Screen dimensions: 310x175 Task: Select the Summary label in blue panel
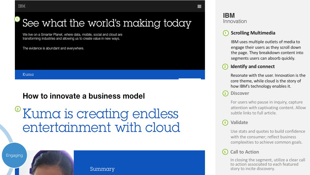tap(102, 169)
